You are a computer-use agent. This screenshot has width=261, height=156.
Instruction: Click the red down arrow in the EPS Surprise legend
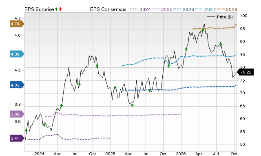[60, 9]
